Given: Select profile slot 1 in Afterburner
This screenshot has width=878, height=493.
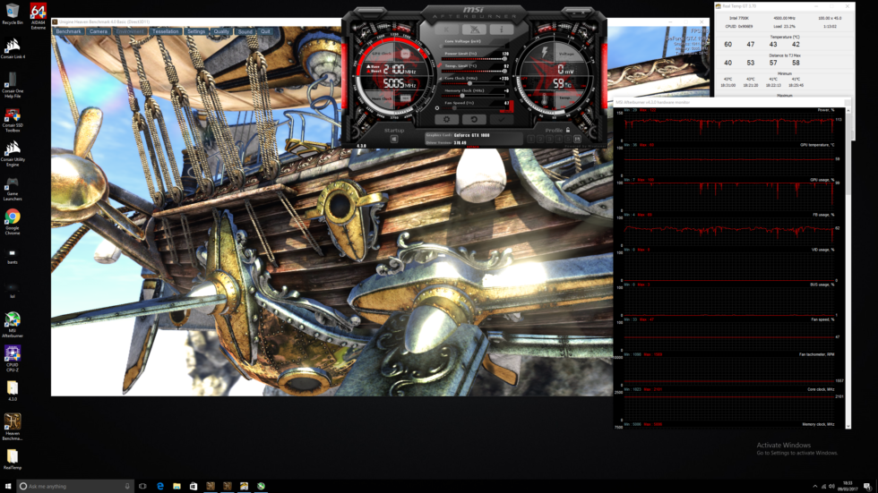Looking at the screenshot, I should 530,139.
